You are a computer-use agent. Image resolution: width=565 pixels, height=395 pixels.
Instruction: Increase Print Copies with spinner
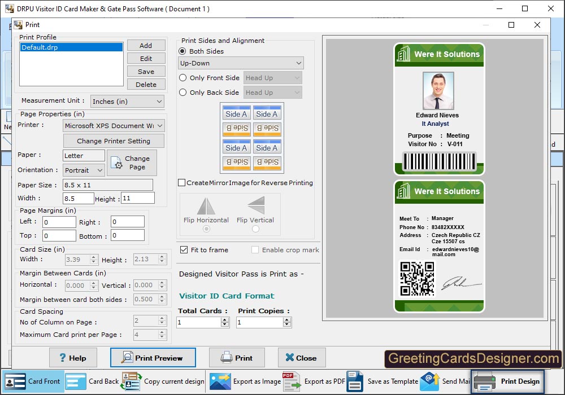(287, 319)
